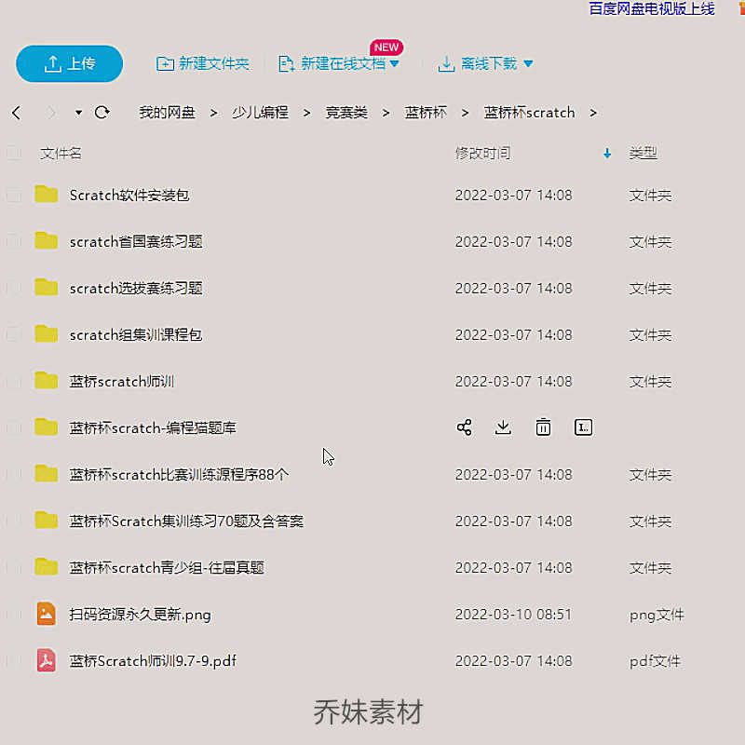The image size is (745, 745).
Task: Go back with the left arrow
Action: point(17,113)
